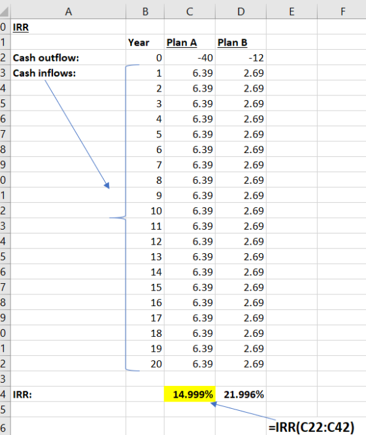Click the Year 0 cell

pyautogui.click(x=145, y=58)
